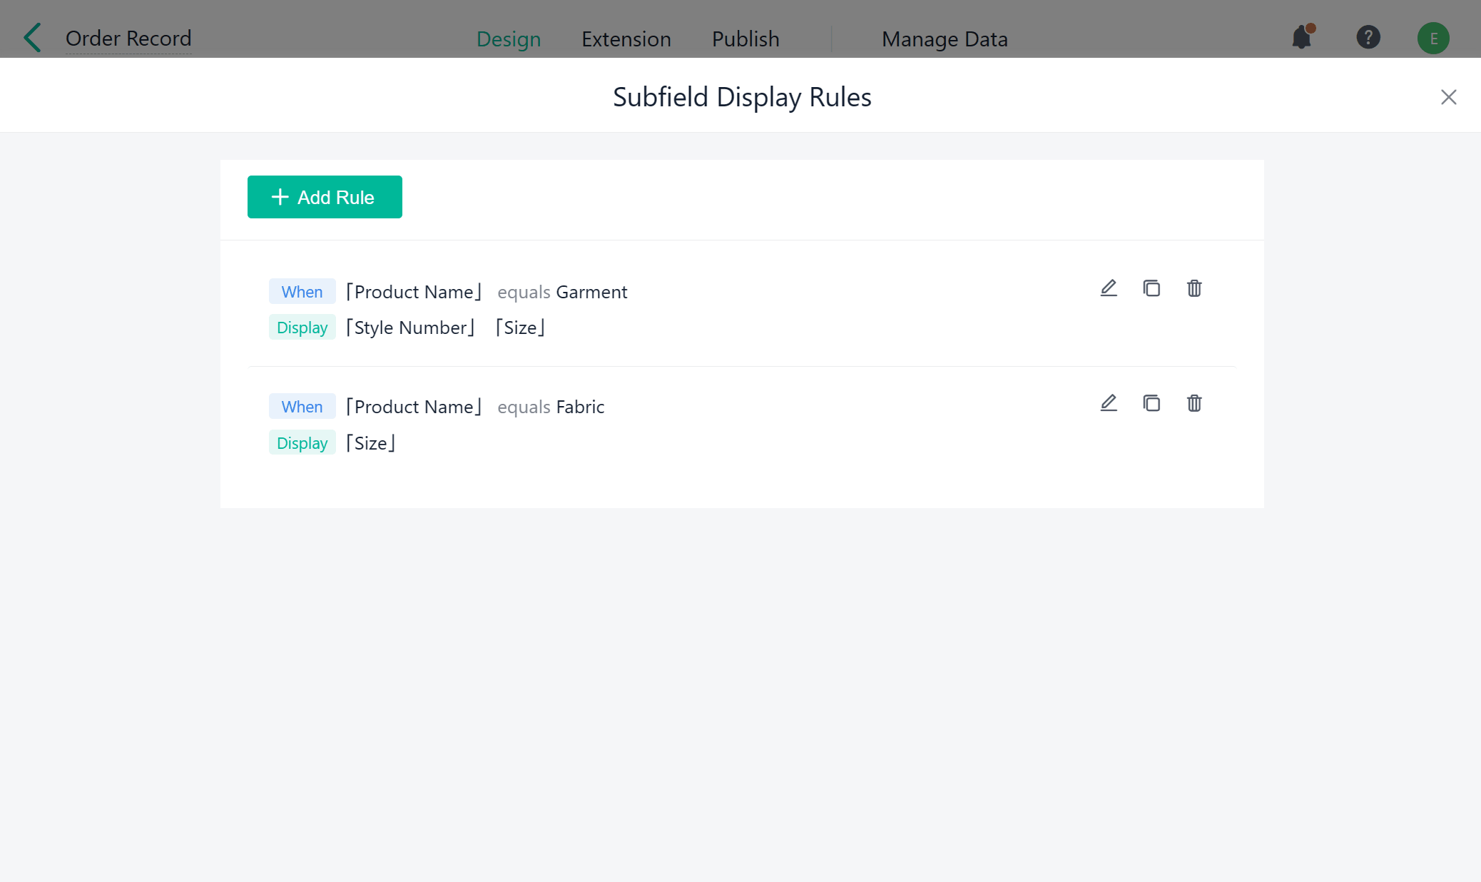Screen dimensions: 1481x882
Task: Select the Product Name field in Fabric rule
Action: point(414,406)
